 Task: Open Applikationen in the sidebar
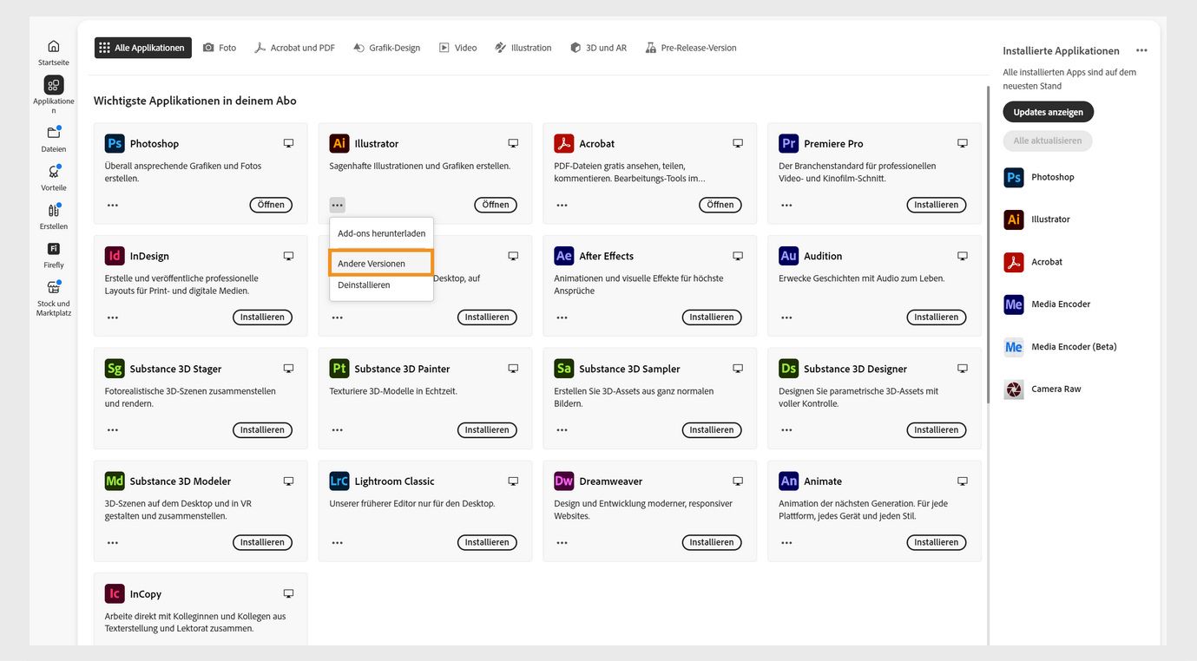pyautogui.click(x=53, y=95)
